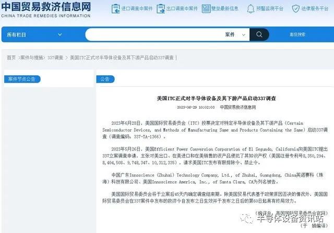Open 进口调查中案件 link
334x233 pixels.
coord(137,8)
